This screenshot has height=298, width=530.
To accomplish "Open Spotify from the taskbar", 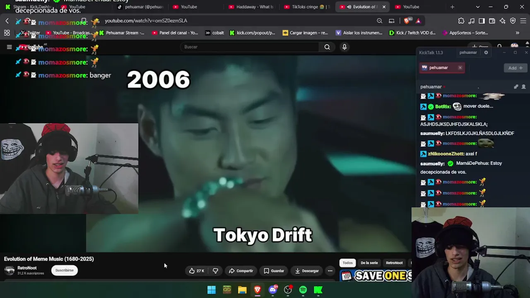I will (303, 290).
